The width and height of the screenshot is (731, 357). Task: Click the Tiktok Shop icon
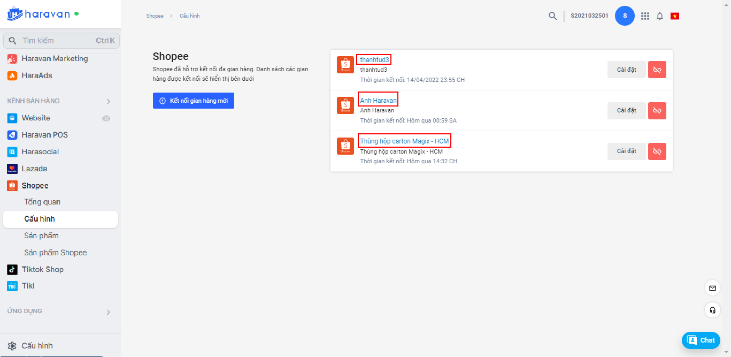pyautogui.click(x=12, y=269)
